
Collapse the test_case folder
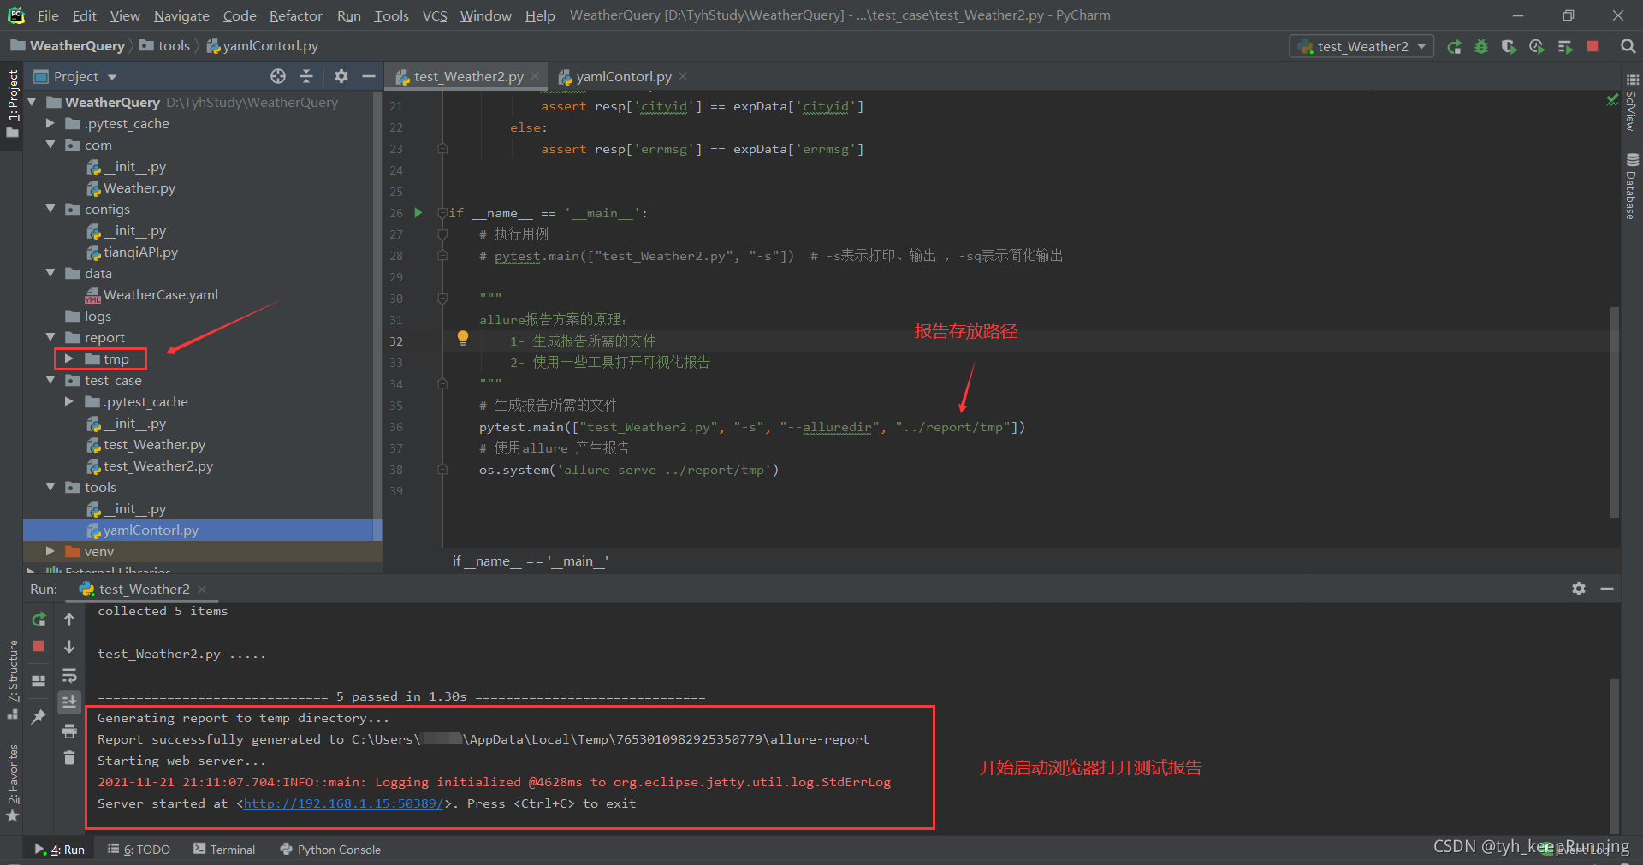point(50,380)
